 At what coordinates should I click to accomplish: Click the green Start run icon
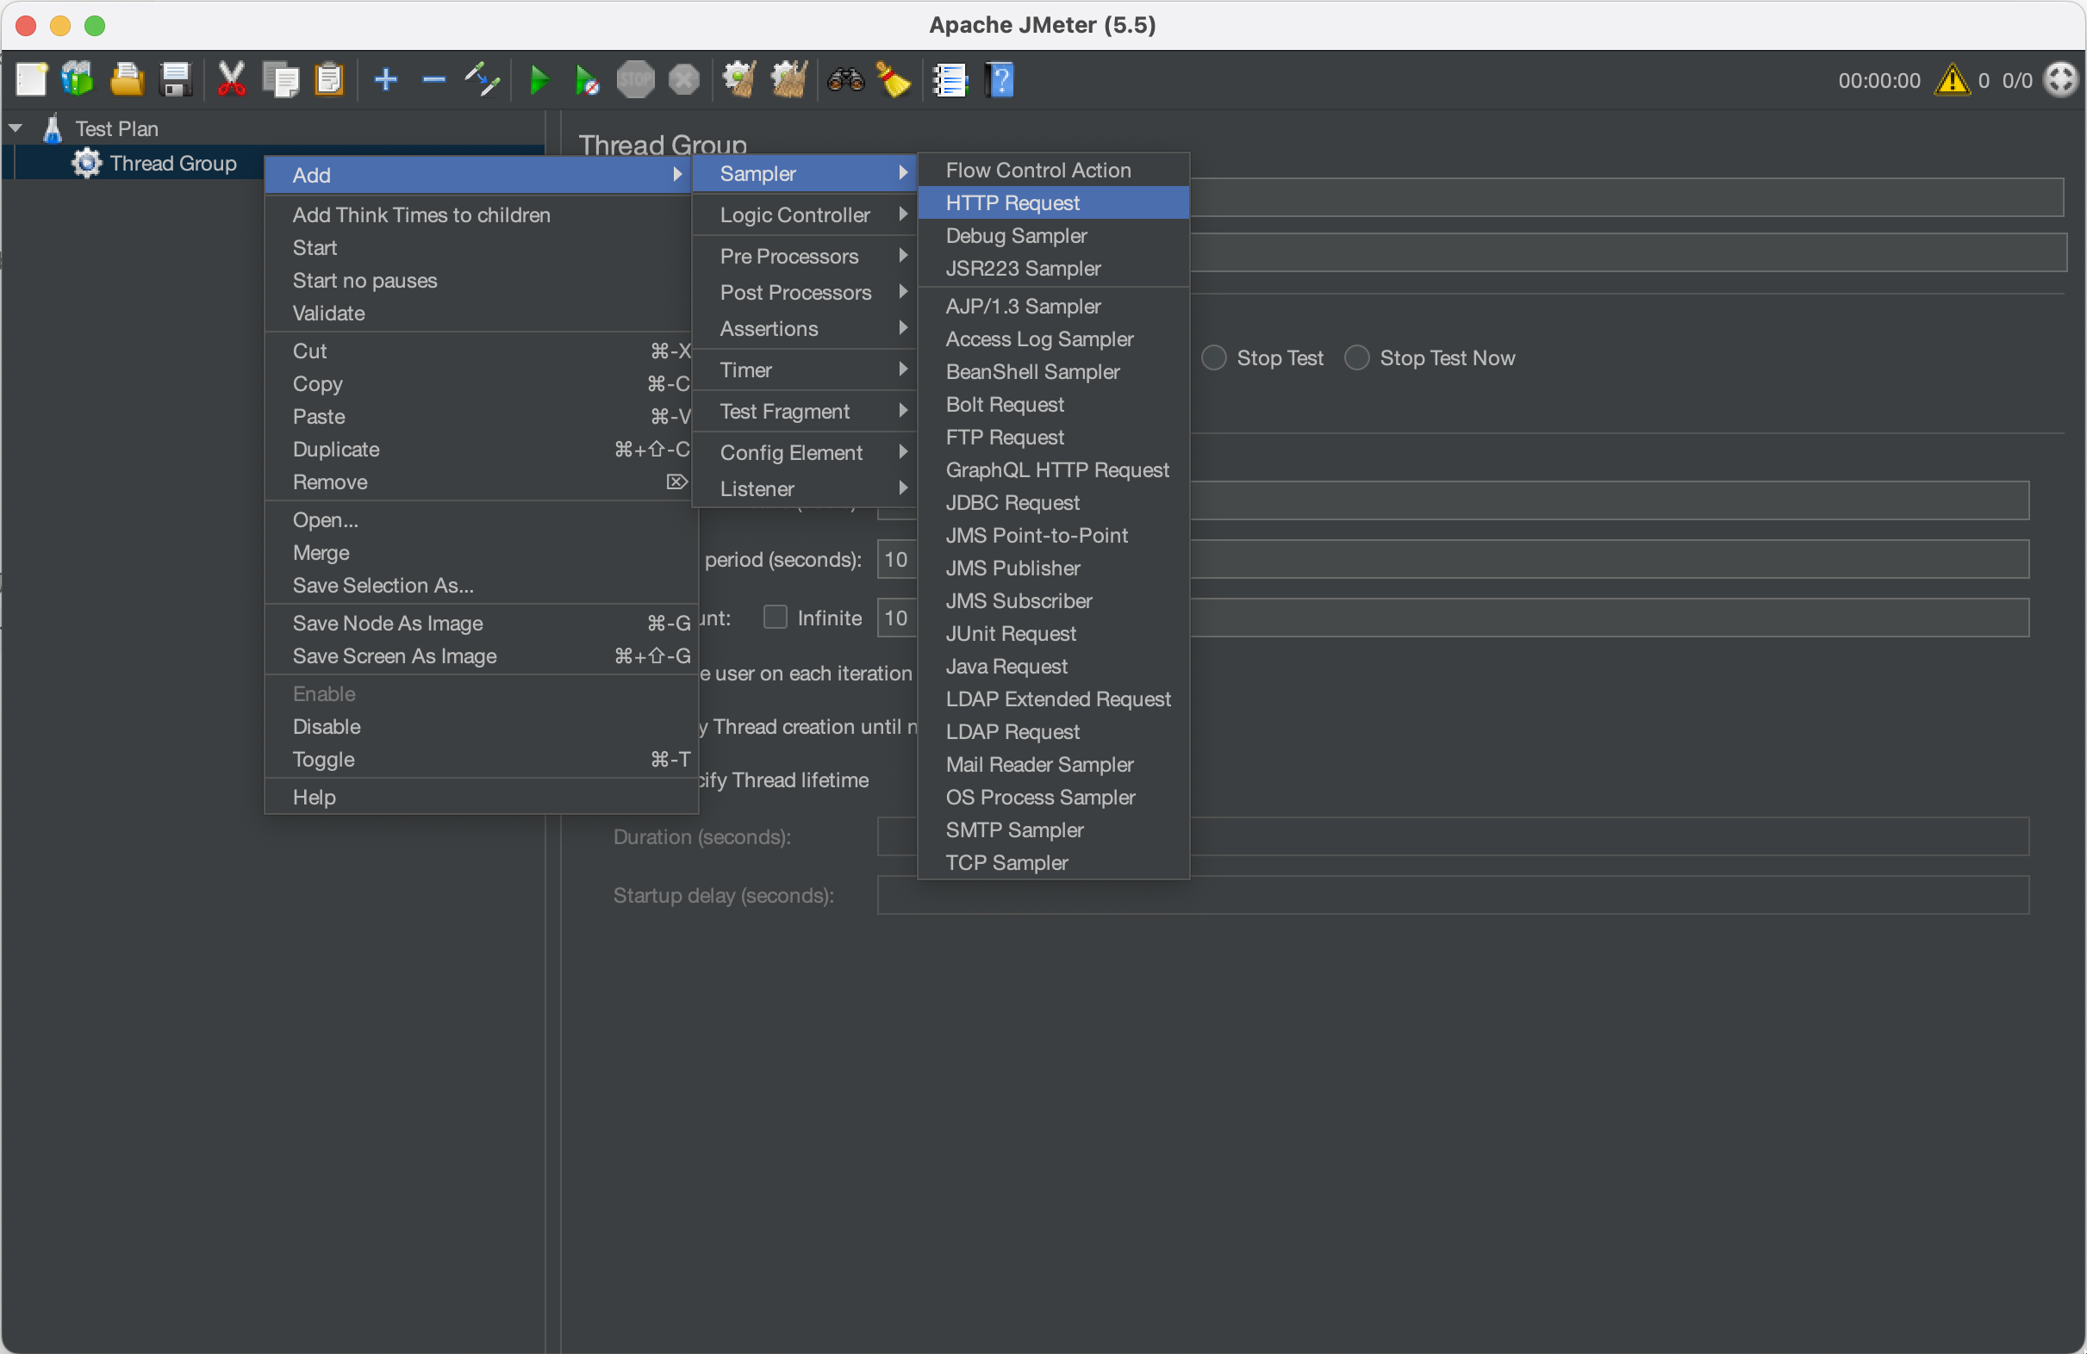[x=539, y=80]
